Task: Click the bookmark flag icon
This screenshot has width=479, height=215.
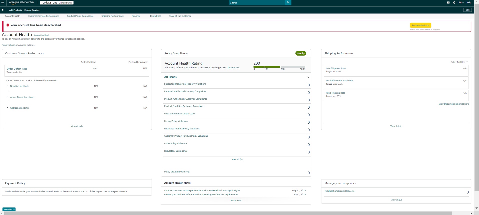Action: tap(3, 10)
